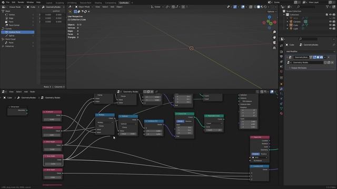This screenshot has height=189, width=337.
Task: Toggle viewport gizmos visibility
Action: (235, 7)
